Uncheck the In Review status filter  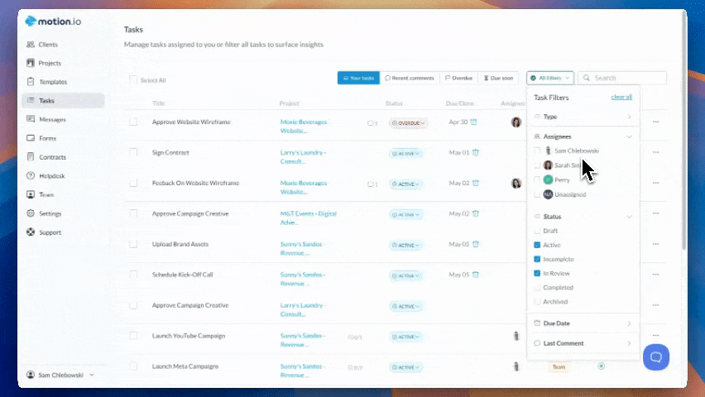coord(537,274)
